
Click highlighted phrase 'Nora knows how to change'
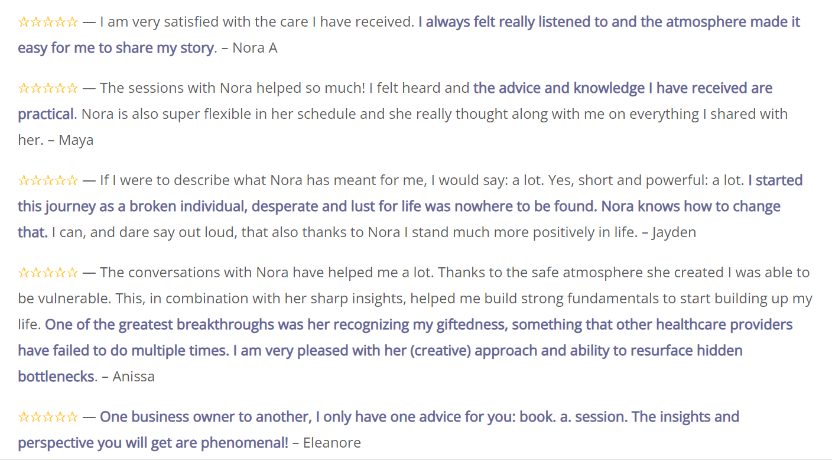click(x=691, y=206)
